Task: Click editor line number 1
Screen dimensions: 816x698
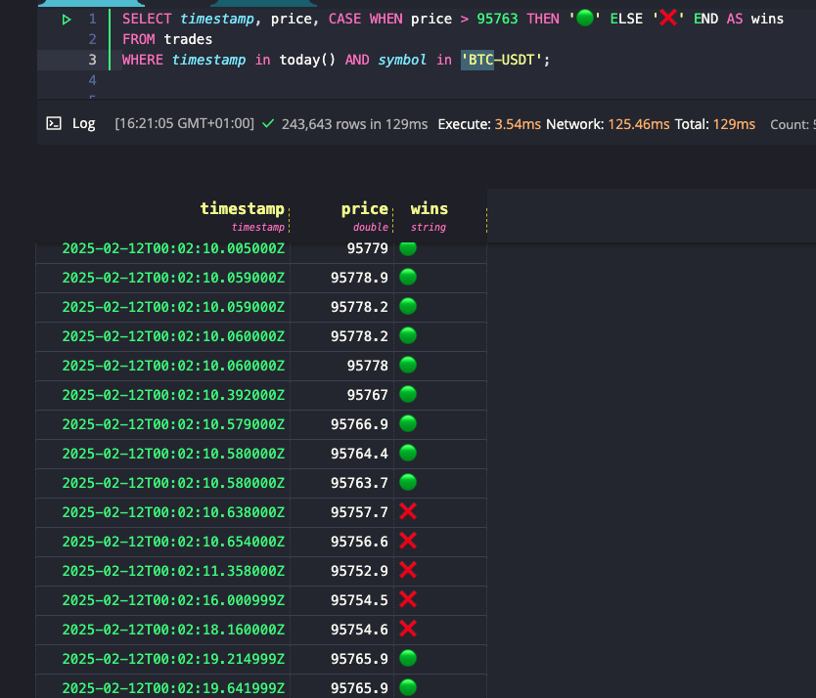Action: point(92,20)
